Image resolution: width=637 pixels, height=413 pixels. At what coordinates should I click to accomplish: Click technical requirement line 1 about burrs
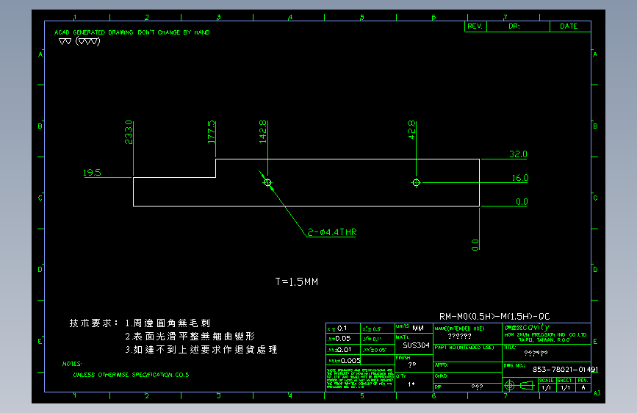168,323
